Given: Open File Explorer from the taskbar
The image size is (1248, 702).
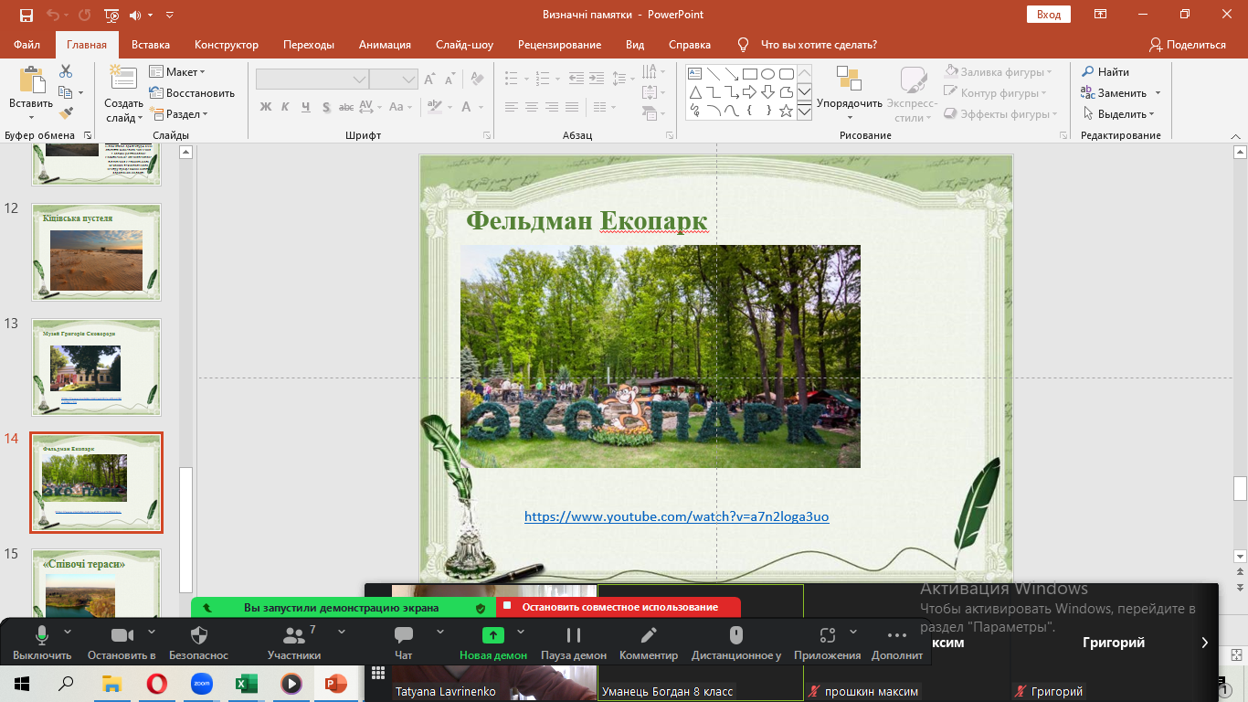Looking at the screenshot, I should [112, 683].
